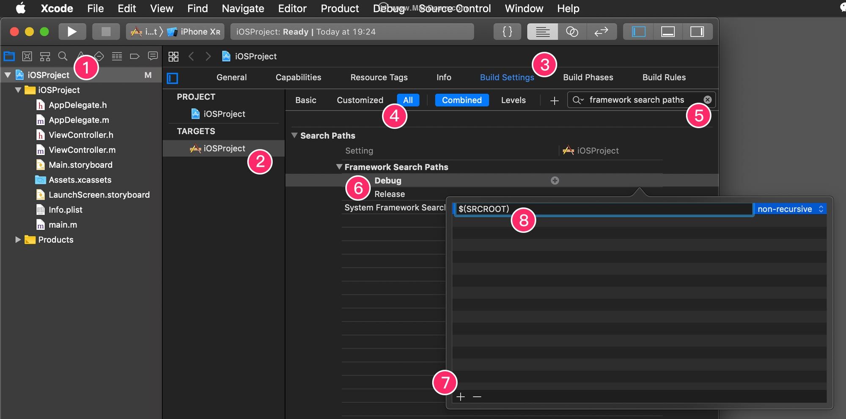
Task: Open the Editor menu
Action: (292, 8)
